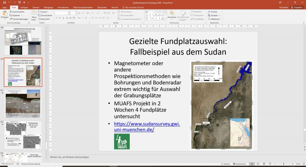Open the Datei tab

[x=5, y=7]
